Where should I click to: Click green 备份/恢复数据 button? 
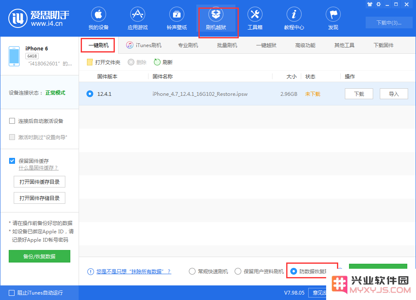click(40, 256)
